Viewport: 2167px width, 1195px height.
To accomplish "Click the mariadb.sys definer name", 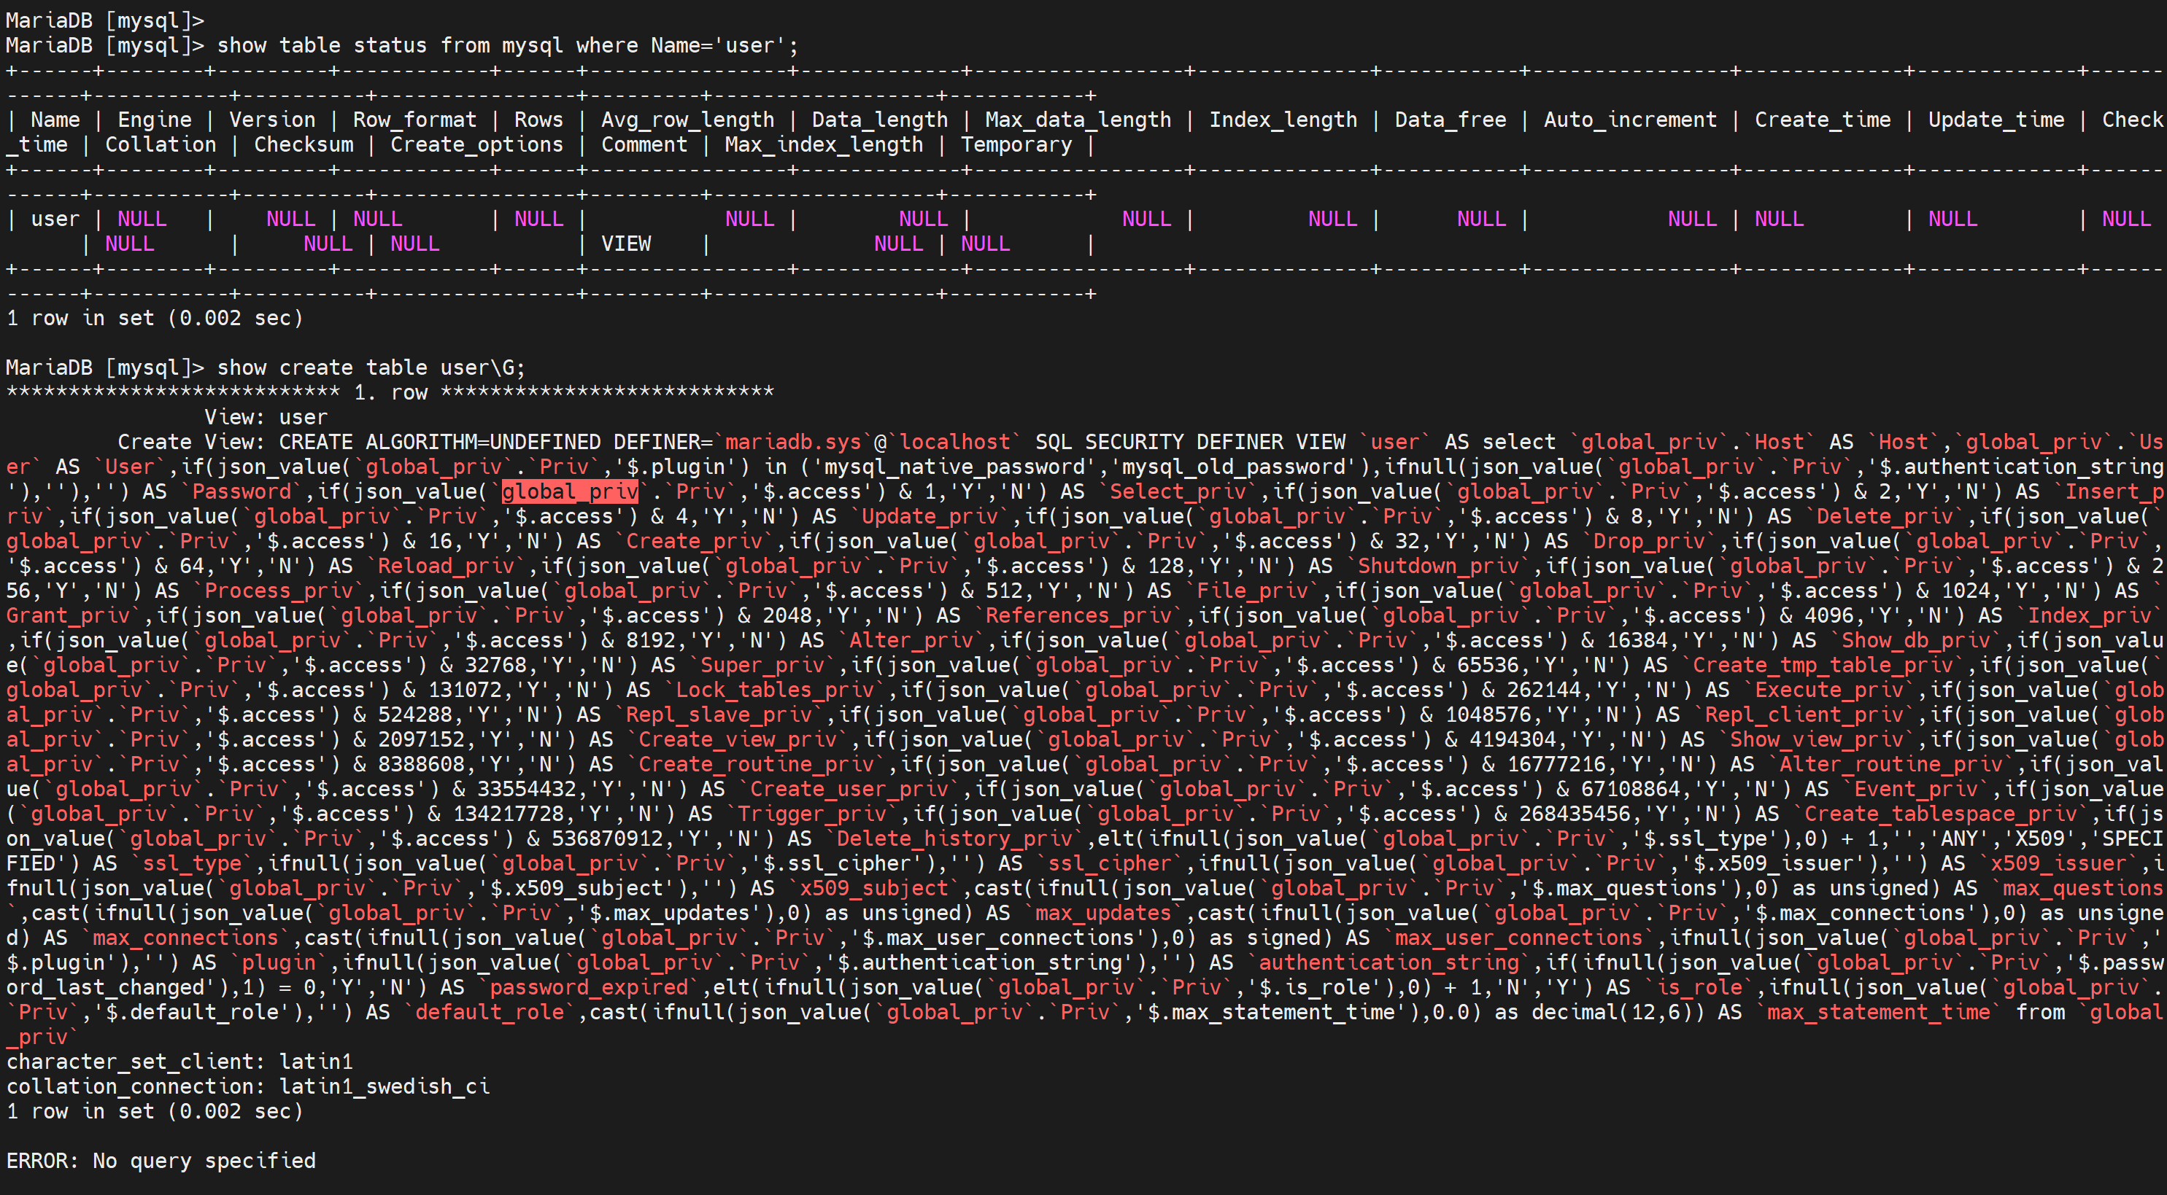I will click(x=793, y=442).
